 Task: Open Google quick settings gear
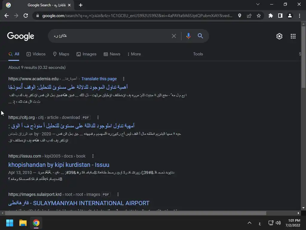pyautogui.click(x=279, y=36)
